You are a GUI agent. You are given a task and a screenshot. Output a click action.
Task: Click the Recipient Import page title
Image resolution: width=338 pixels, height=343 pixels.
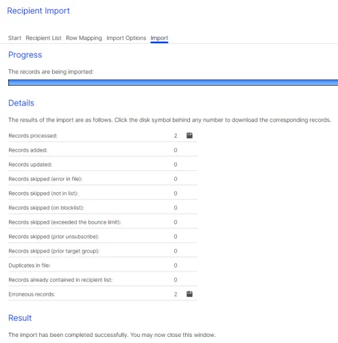click(x=38, y=11)
